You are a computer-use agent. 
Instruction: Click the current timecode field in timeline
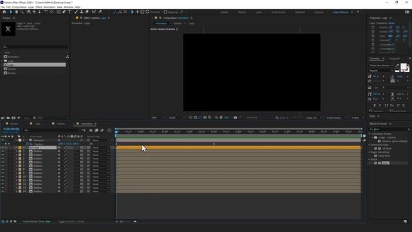click(12, 129)
